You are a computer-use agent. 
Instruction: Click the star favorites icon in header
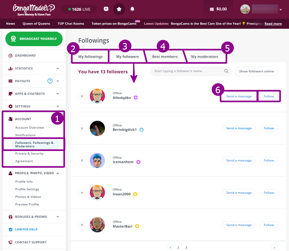[x=119, y=9]
